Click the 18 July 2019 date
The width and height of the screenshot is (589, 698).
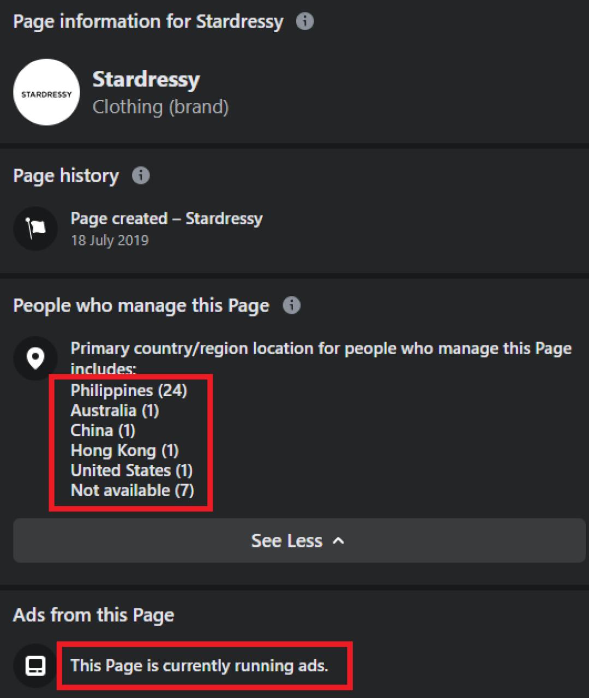coord(110,241)
